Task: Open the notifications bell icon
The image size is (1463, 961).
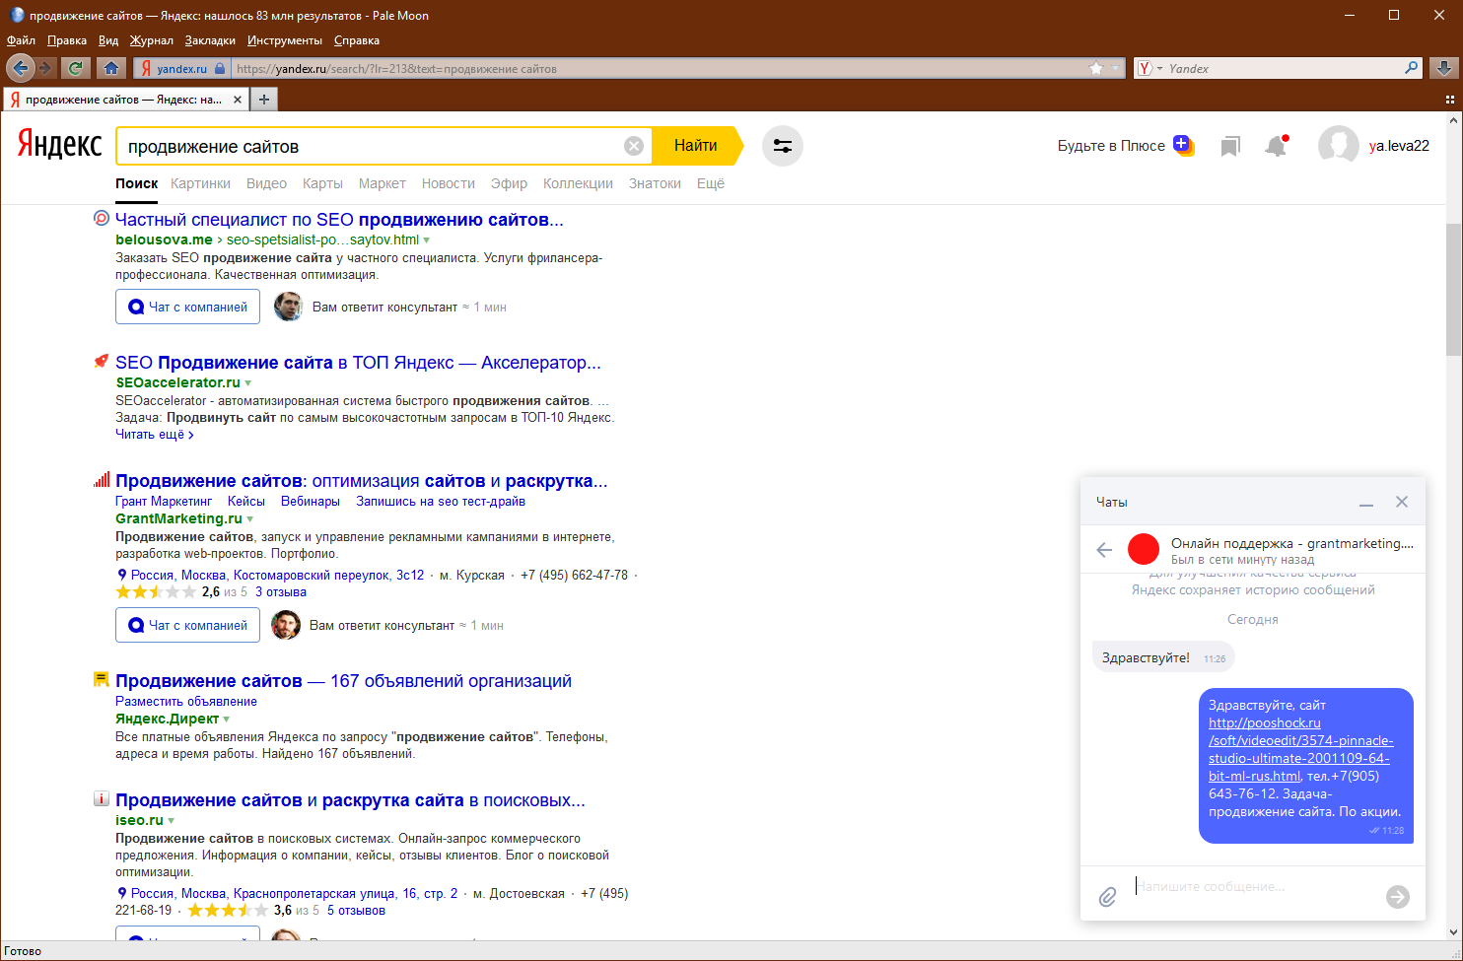Action: tap(1277, 146)
